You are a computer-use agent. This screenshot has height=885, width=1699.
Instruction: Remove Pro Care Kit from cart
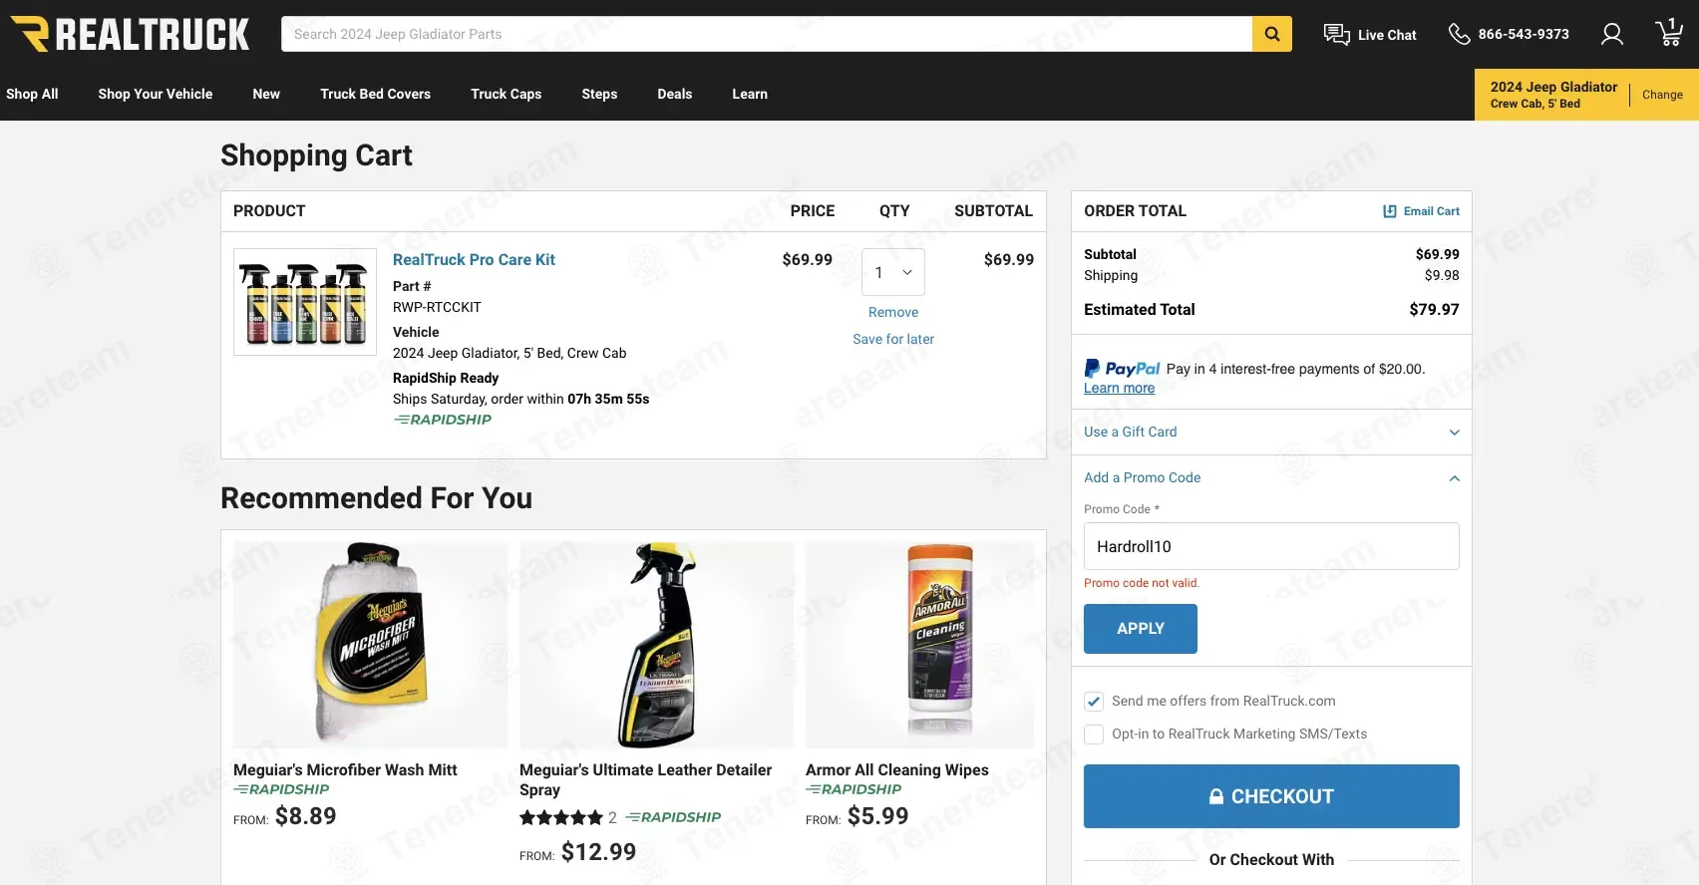tap(893, 312)
